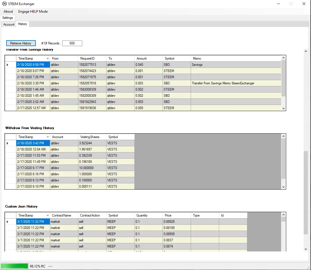The image size is (311, 270).
Task: Click the Transfer From Savings table scrollbar thumb
Action: point(283,78)
